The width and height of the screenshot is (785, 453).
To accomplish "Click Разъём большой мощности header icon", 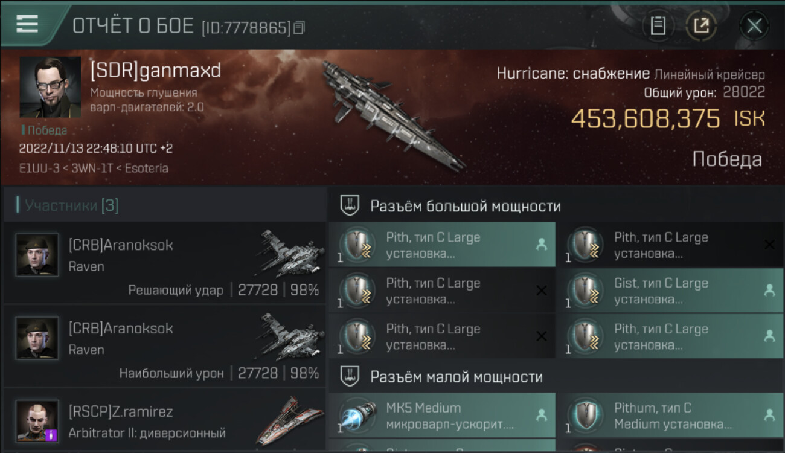I will 350,206.
